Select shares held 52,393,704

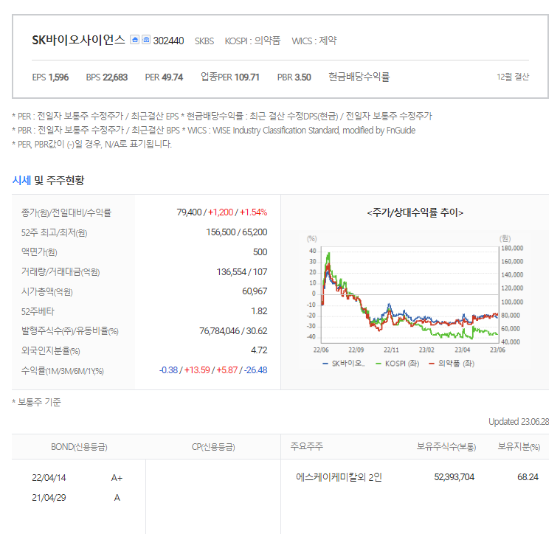(454, 477)
